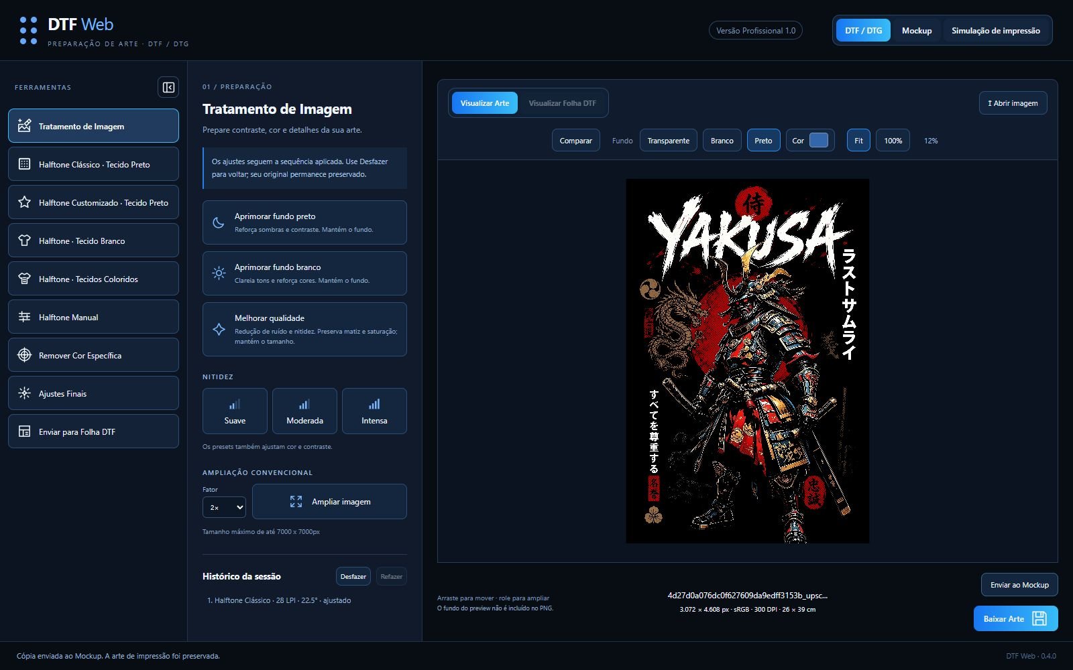Click the Enviar para Folha DTF layout icon

tap(25, 431)
